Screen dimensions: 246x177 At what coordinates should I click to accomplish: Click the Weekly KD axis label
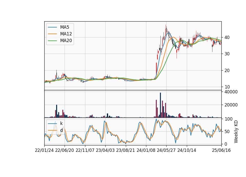pyautogui.click(x=236, y=132)
